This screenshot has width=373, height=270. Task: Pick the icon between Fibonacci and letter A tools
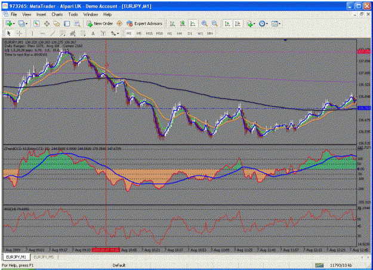[83, 33]
